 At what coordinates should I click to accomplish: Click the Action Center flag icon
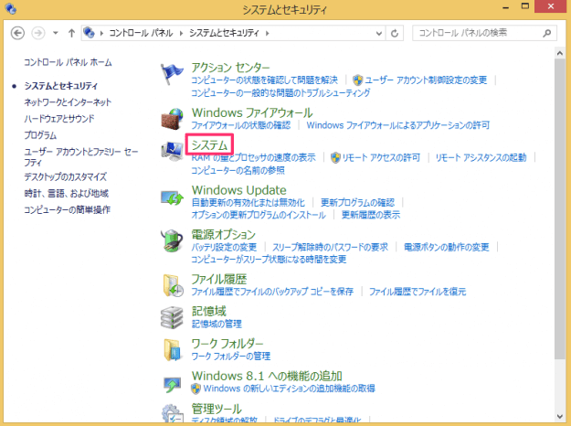coord(172,76)
